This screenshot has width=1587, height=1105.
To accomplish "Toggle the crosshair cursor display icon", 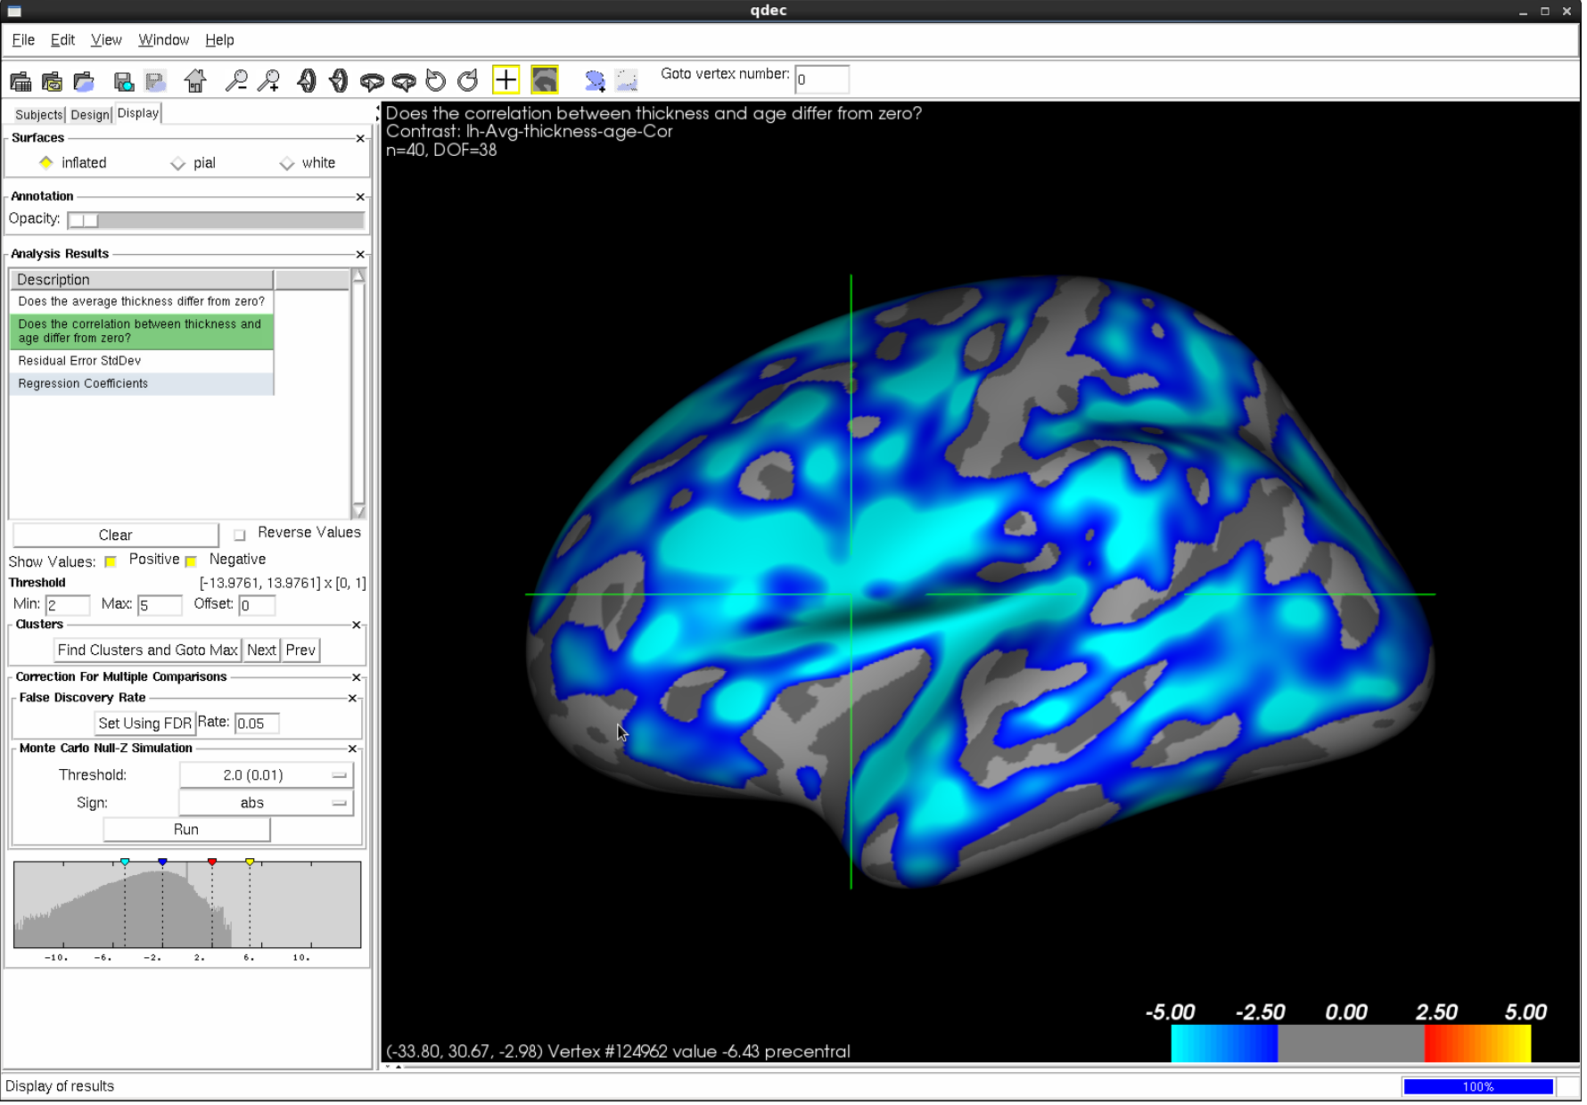I will (x=506, y=79).
